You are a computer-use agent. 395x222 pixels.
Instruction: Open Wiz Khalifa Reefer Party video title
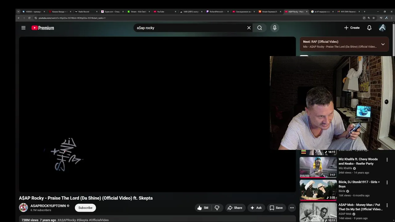tap(358, 162)
